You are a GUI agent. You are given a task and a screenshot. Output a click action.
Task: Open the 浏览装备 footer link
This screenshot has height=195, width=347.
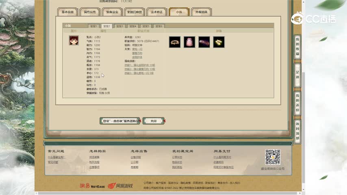click(94, 157)
